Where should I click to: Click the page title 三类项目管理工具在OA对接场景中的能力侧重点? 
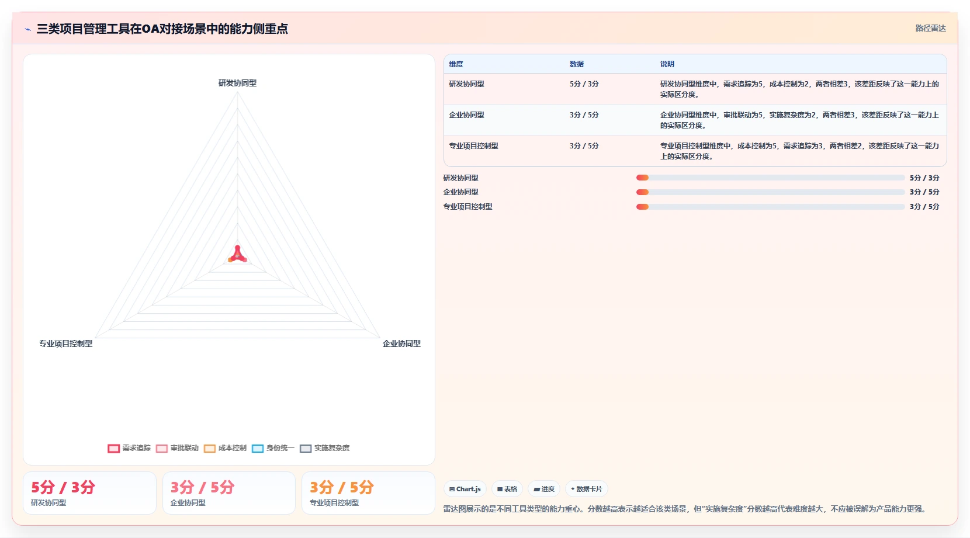click(x=162, y=29)
